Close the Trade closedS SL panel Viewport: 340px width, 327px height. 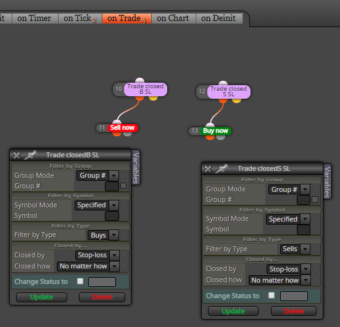208,169
